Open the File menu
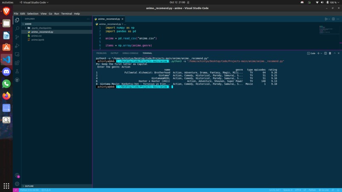The height and width of the screenshot is (192, 342). click(x=16, y=14)
